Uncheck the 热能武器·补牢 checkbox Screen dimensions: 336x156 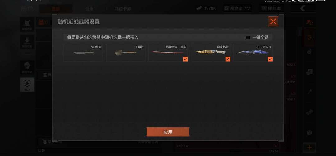(x=185, y=59)
